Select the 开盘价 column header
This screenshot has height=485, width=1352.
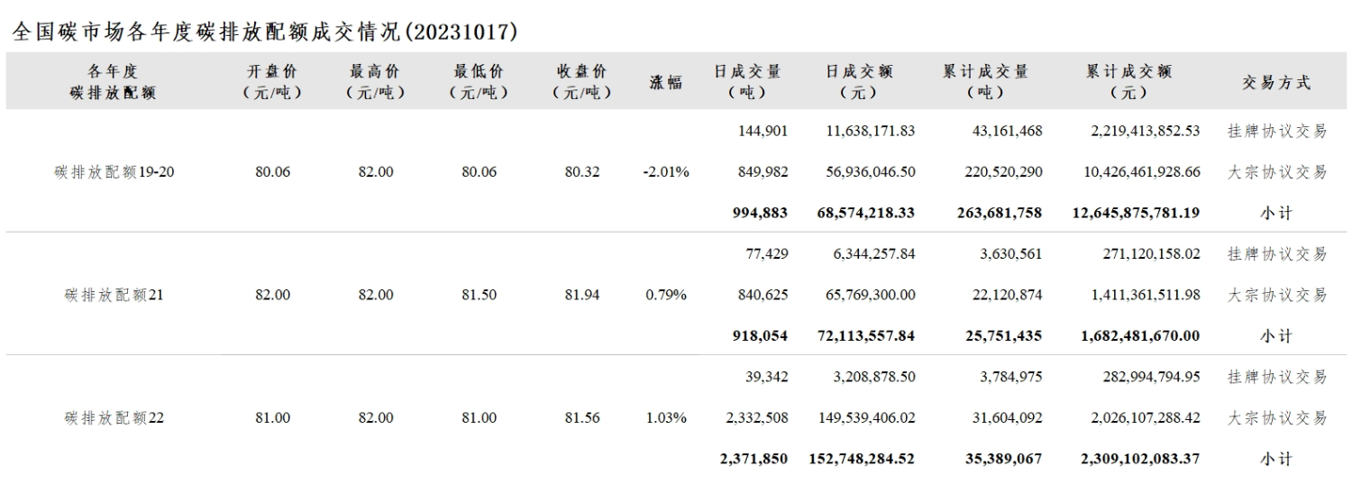point(272,81)
